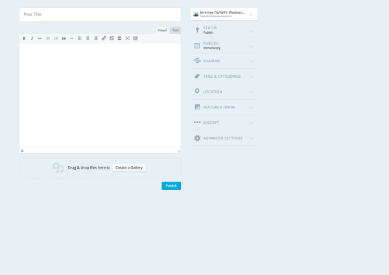Click the Featured Image icon
The image size is (389, 275).
pyautogui.click(x=197, y=107)
